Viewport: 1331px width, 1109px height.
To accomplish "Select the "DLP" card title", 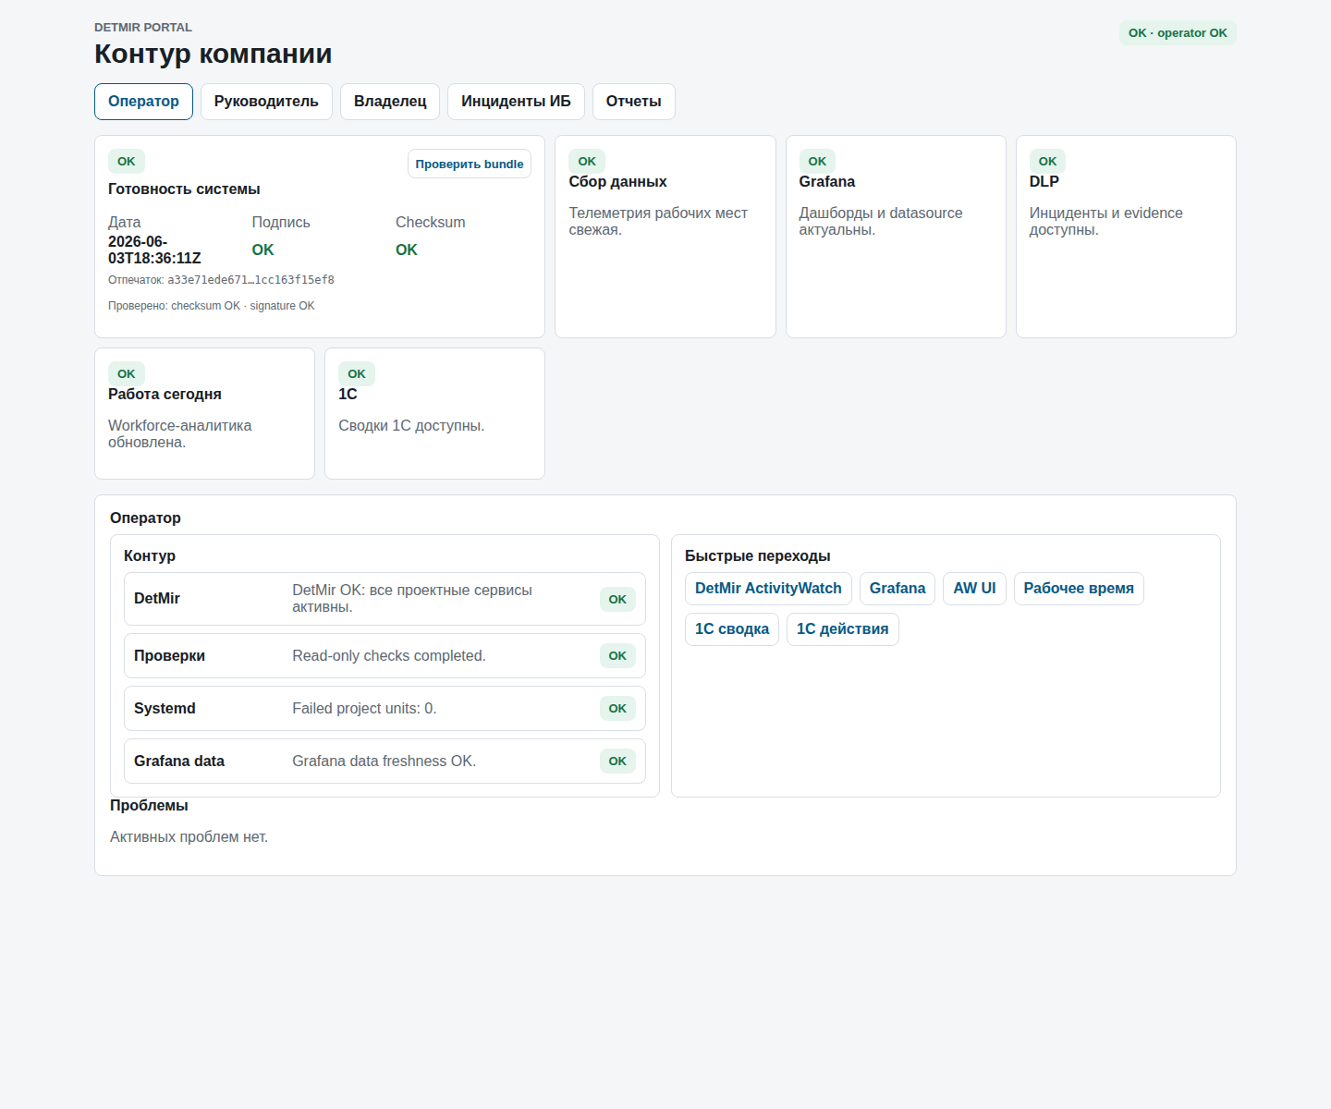I will click(1044, 182).
